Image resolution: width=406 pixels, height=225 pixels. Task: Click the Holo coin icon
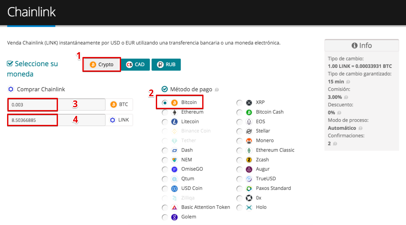coord(249,208)
